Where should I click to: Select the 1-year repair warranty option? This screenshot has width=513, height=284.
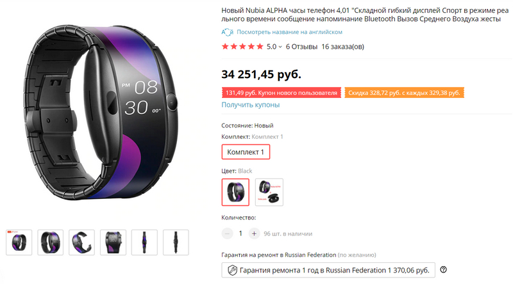(328, 271)
